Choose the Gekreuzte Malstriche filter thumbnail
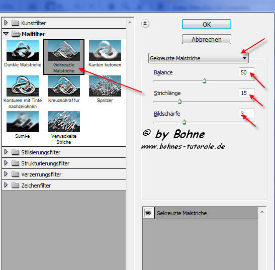 64,50
